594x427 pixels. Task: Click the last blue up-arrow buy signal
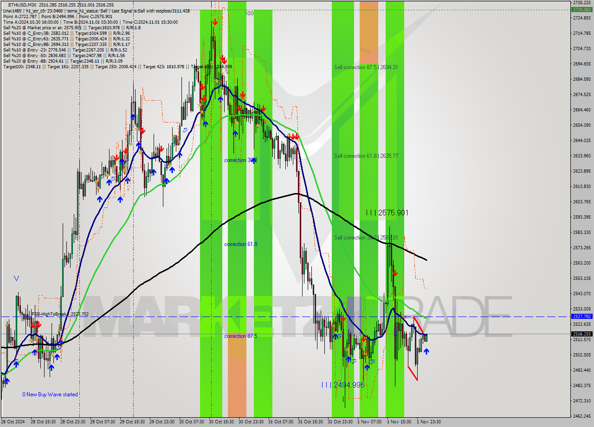coord(426,352)
